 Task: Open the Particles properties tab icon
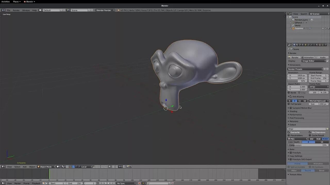point(323,45)
